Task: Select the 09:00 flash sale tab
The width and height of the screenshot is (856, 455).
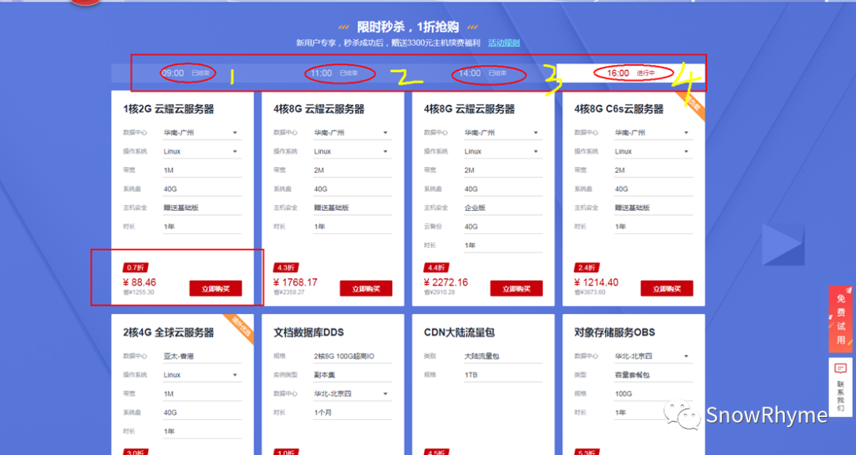Action: tap(185, 73)
